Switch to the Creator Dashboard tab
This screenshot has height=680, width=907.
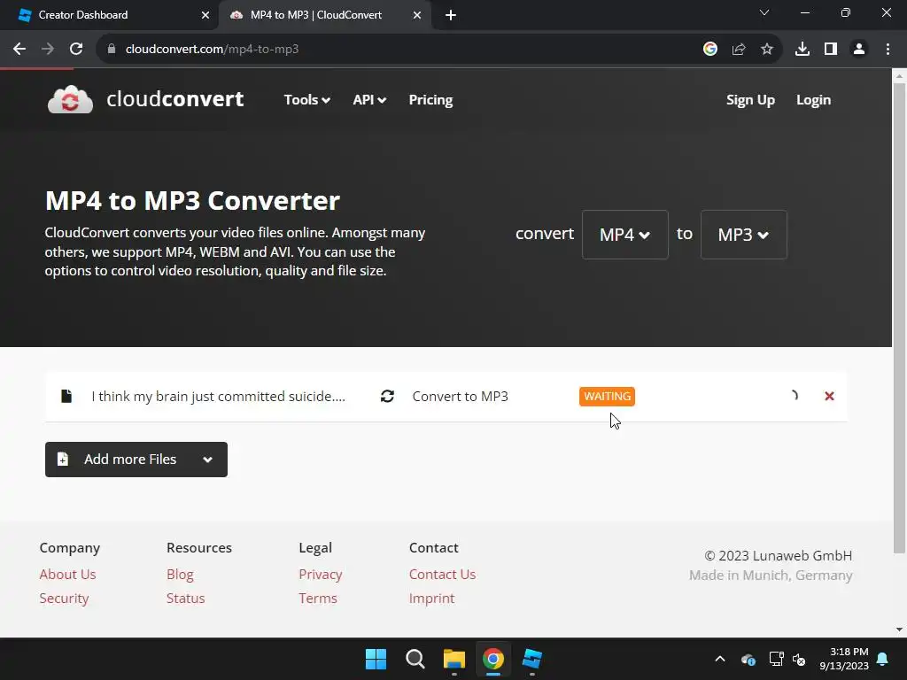[110, 15]
